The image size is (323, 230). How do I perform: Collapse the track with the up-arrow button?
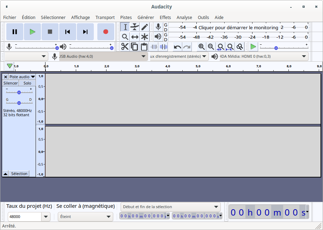(6, 174)
